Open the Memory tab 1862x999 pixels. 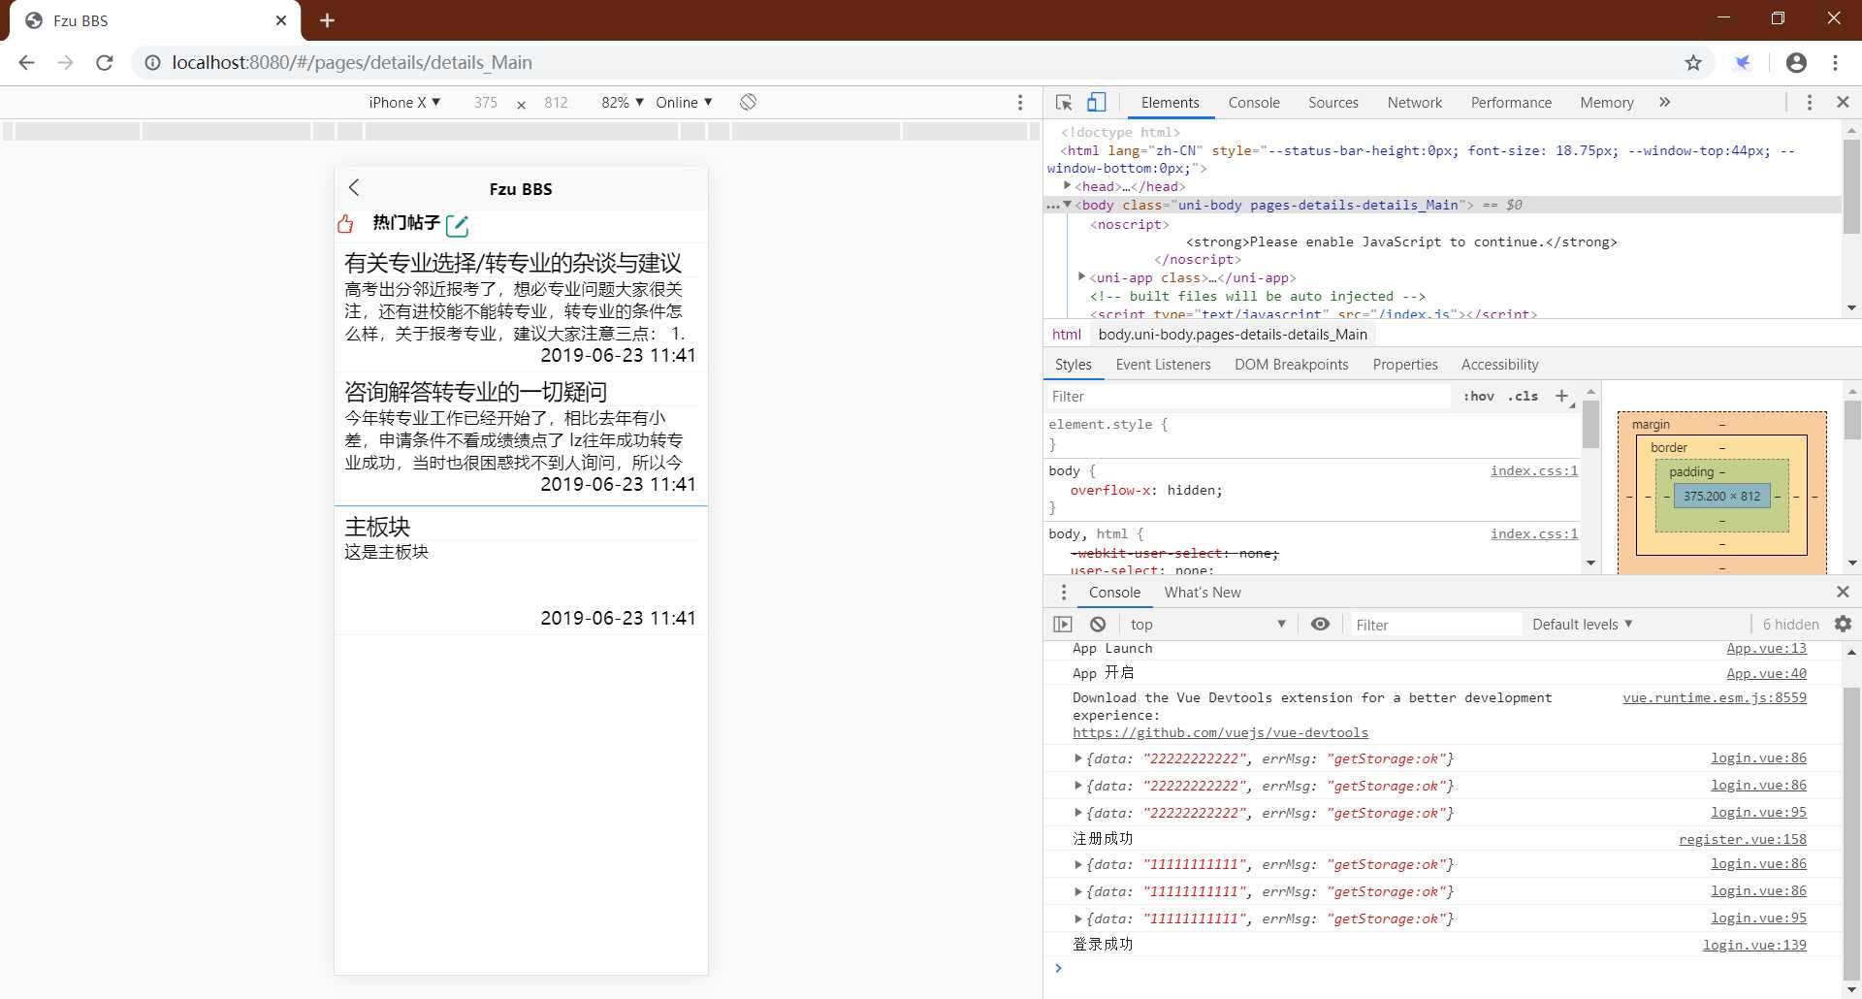[1607, 102]
